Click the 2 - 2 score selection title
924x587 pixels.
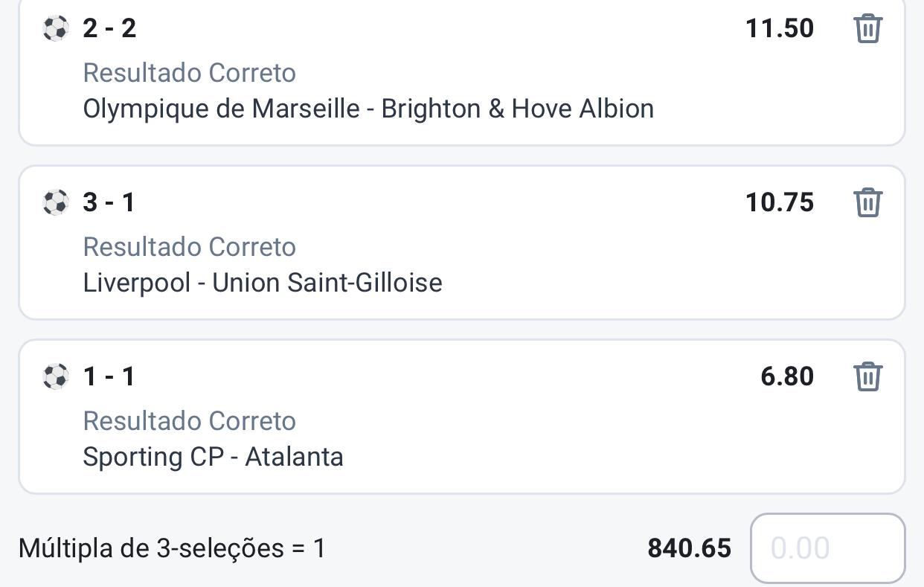pos(109,28)
